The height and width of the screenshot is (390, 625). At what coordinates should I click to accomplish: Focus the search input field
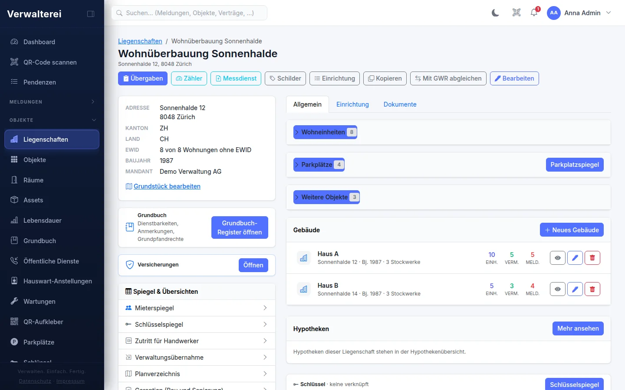coord(189,13)
